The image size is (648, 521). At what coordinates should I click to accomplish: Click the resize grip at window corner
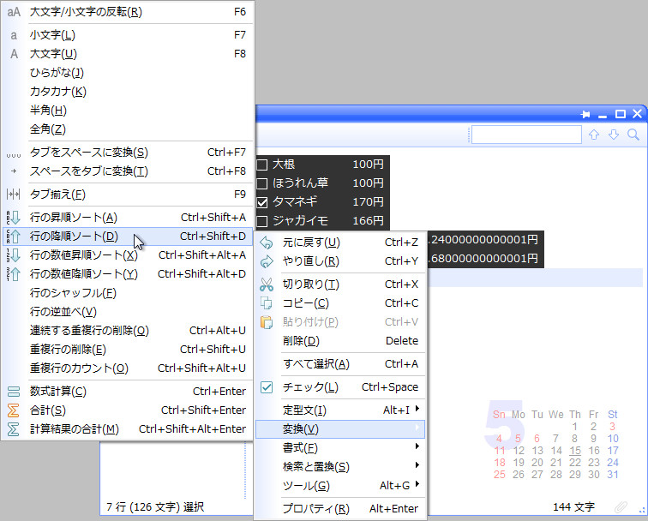click(x=642, y=511)
